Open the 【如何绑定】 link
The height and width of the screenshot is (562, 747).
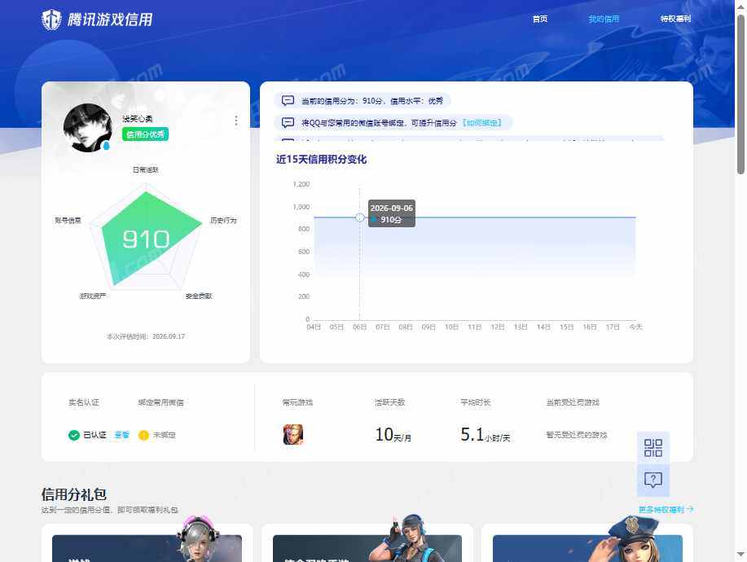click(x=482, y=123)
